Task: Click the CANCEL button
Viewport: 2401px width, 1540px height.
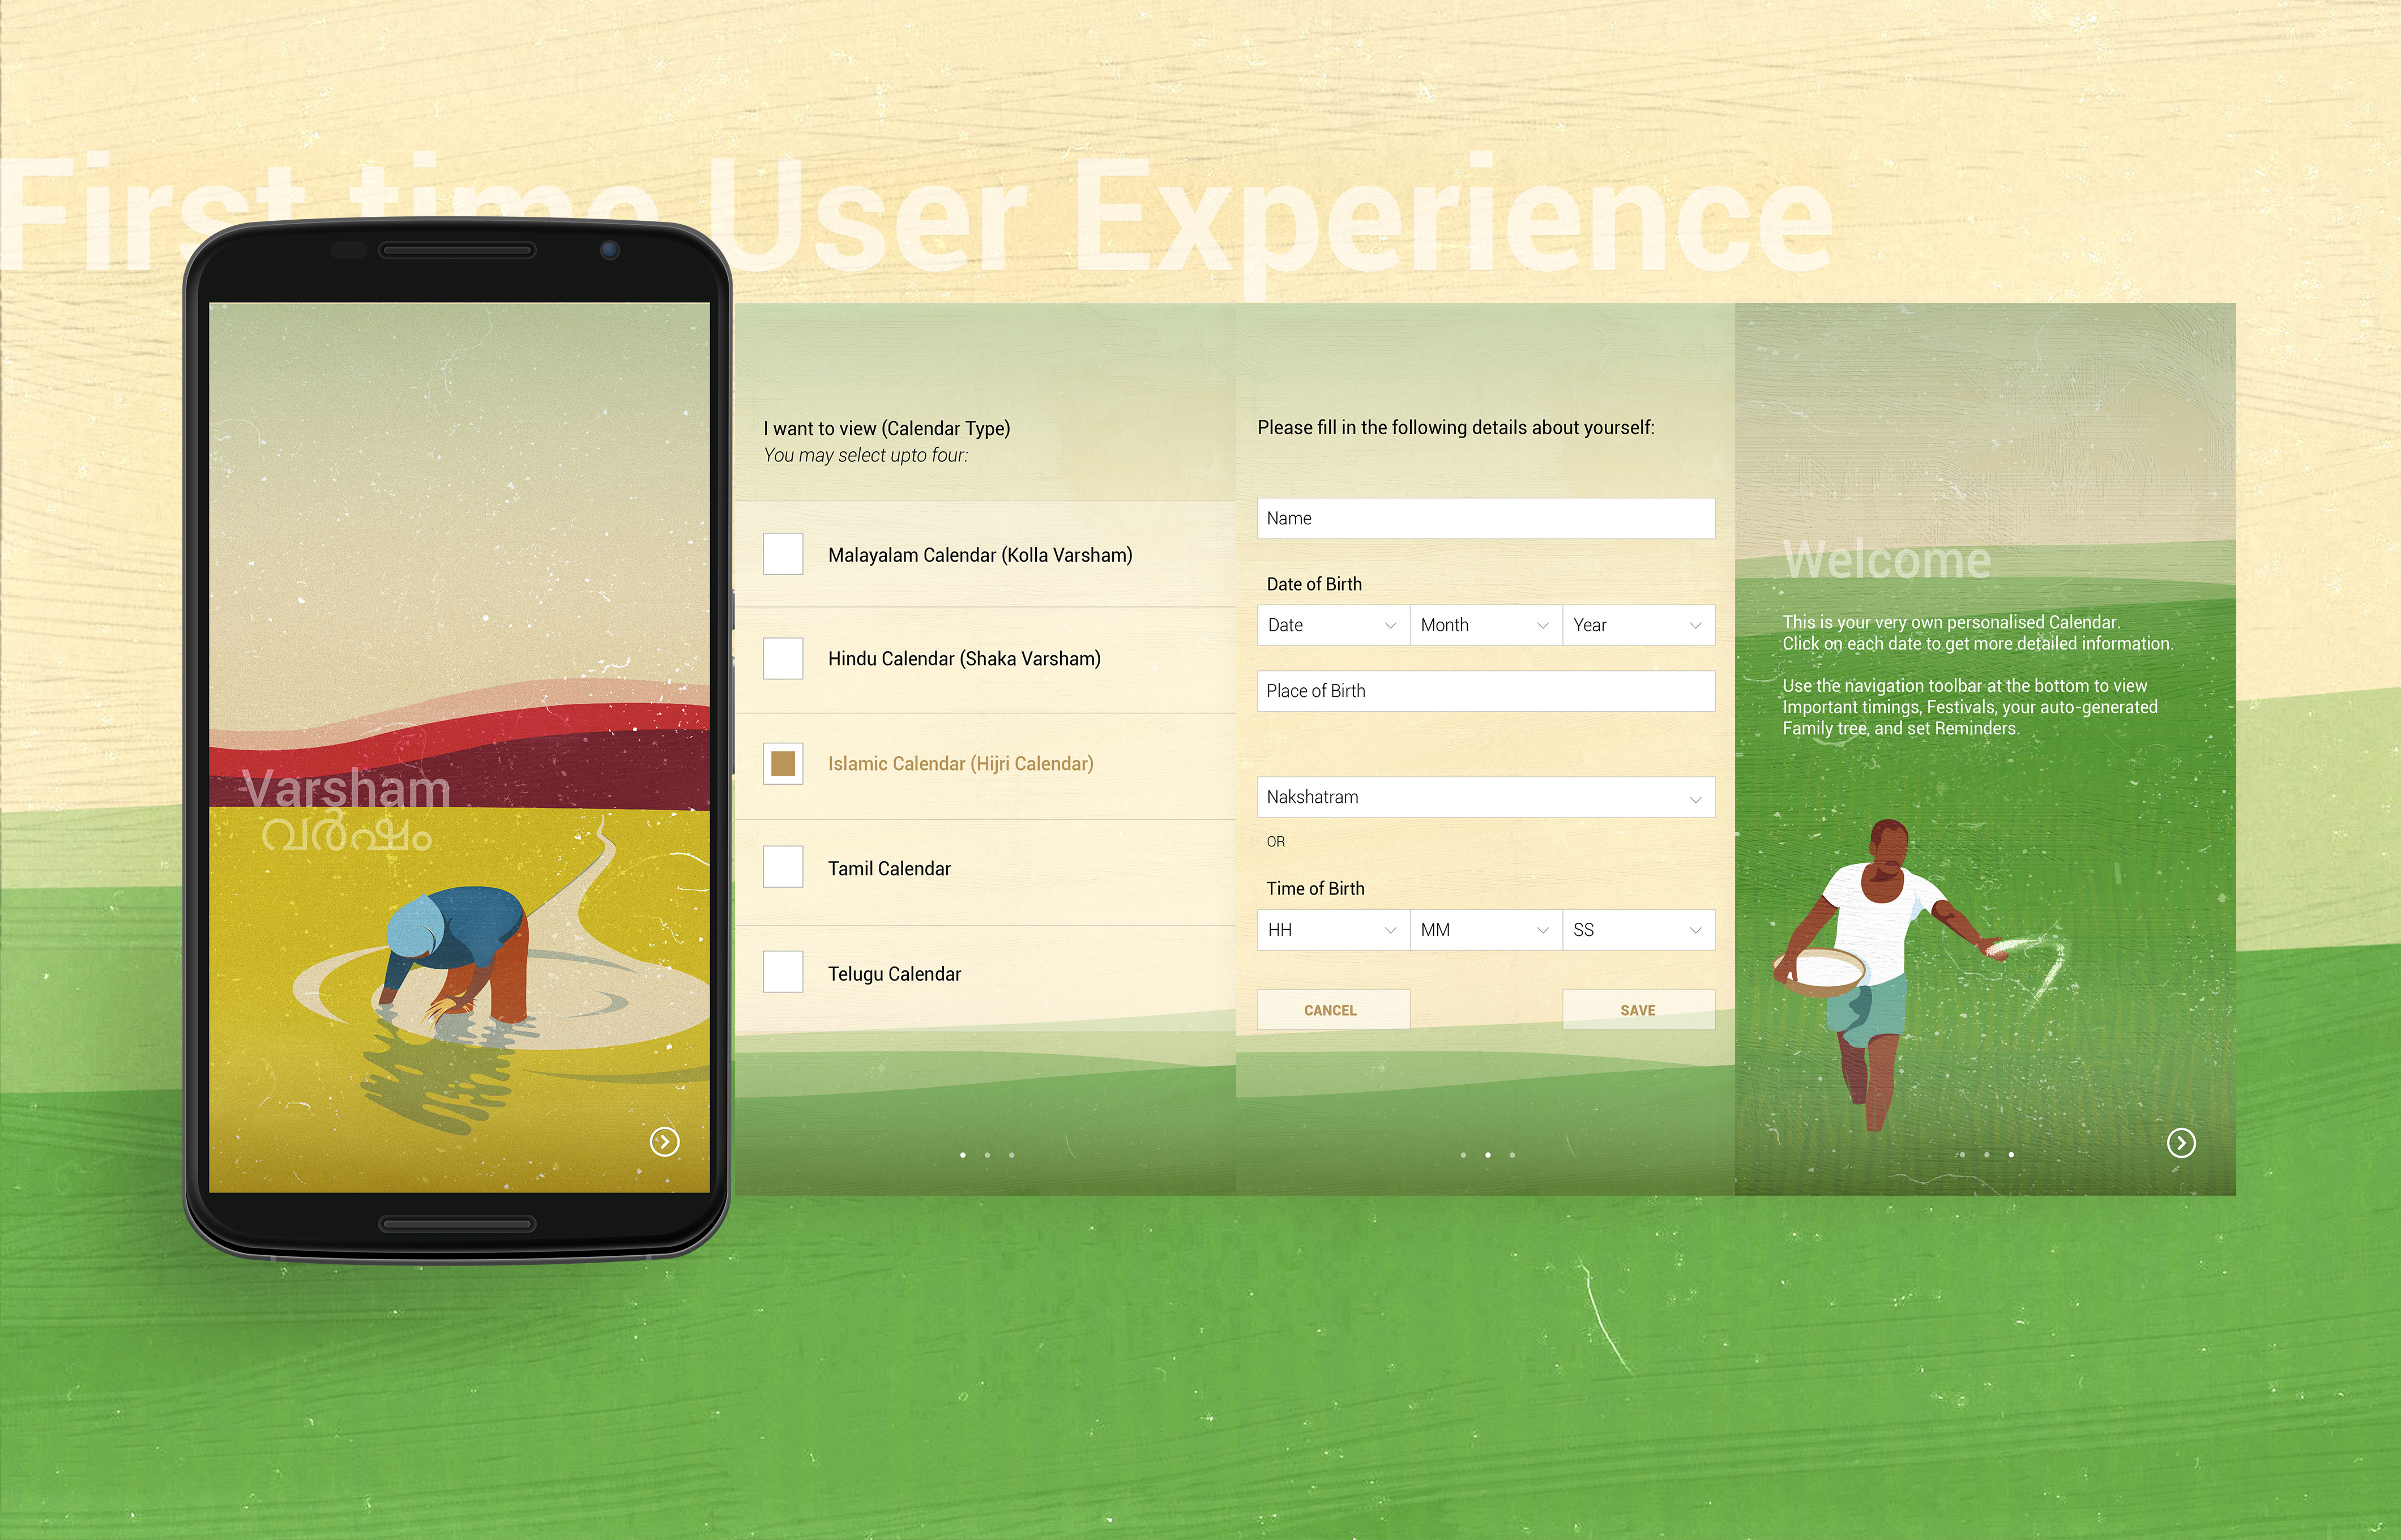Action: point(1330,1008)
